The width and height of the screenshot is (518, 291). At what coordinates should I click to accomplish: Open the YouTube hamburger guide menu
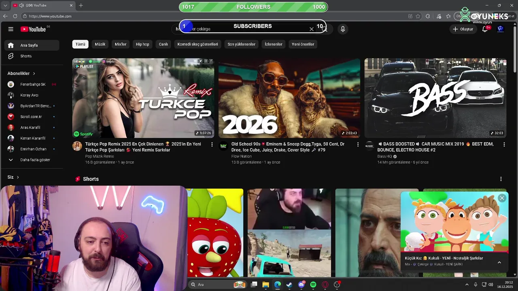pos(11,29)
